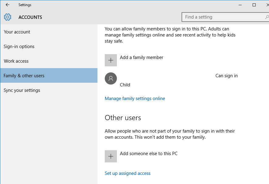
Task: Click the back arrow in the title bar
Action: (x=8, y=5)
